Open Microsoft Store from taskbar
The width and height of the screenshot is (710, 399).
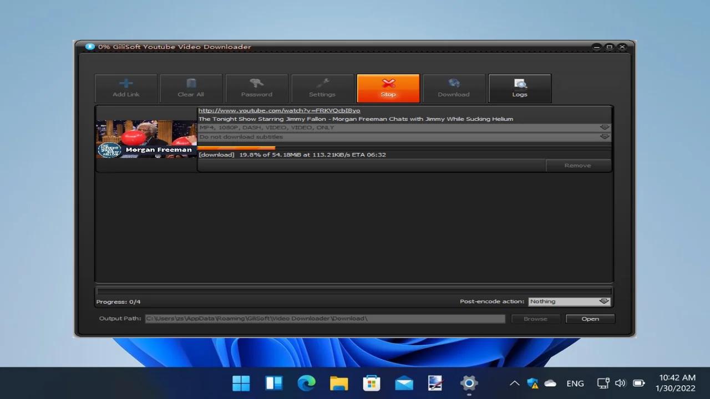[x=371, y=383]
